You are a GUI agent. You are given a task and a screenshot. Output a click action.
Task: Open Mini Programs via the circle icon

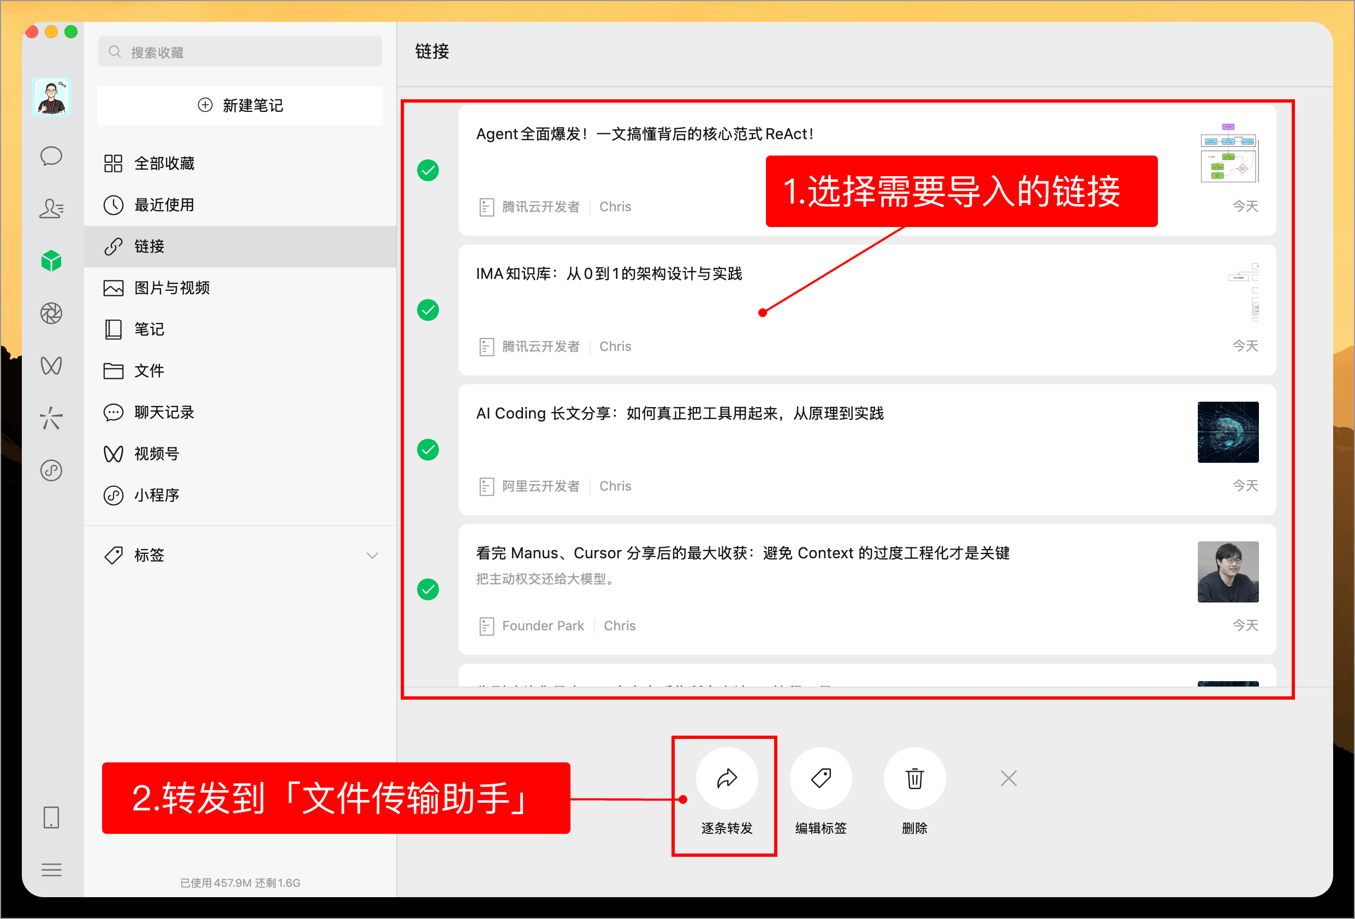[x=52, y=470]
